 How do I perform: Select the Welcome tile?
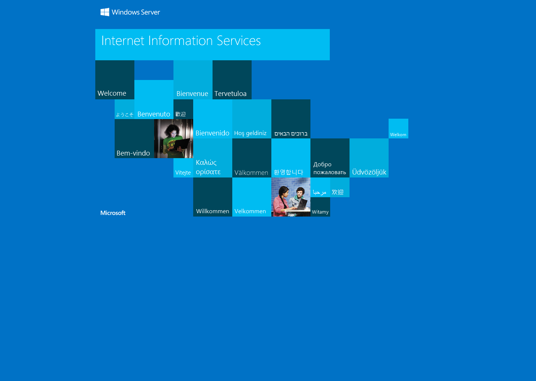click(115, 80)
